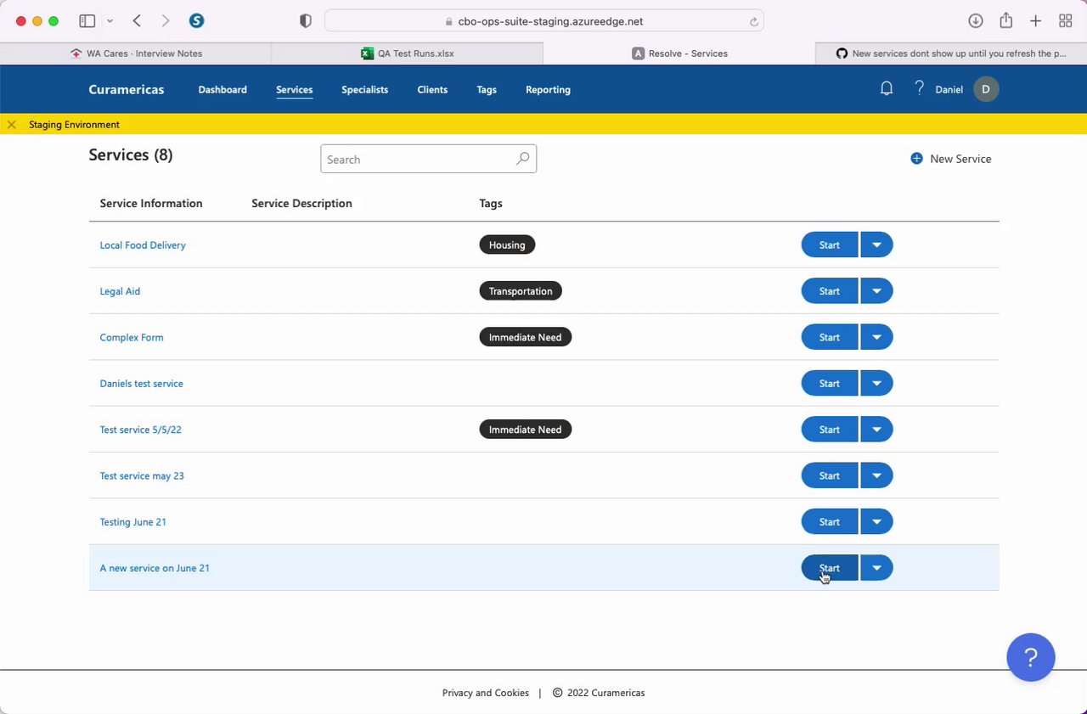Start the Testing June 21 service
Viewport: 1087px width, 714px height.
click(830, 522)
